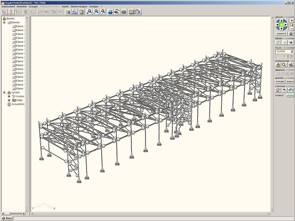Collapse the Ebenen tree node
The height and width of the screenshot is (221, 295).
click(x=4, y=22)
